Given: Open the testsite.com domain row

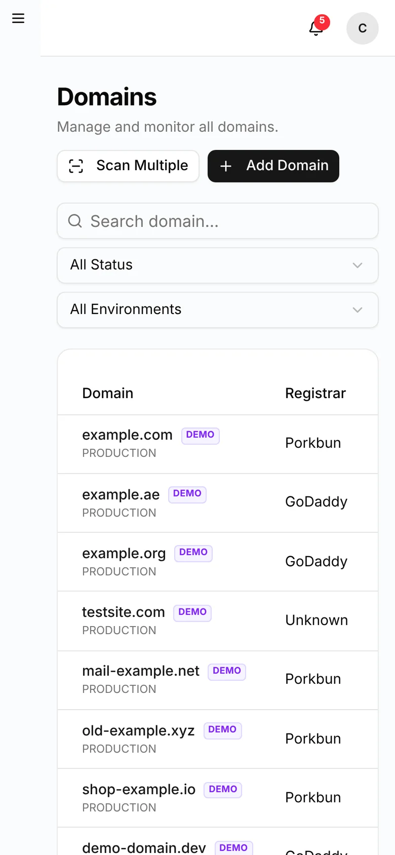Looking at the screenshot, I should (x=218, y=621).
